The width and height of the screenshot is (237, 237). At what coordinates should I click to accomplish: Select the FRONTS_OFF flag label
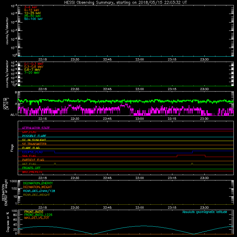(31, 168)
